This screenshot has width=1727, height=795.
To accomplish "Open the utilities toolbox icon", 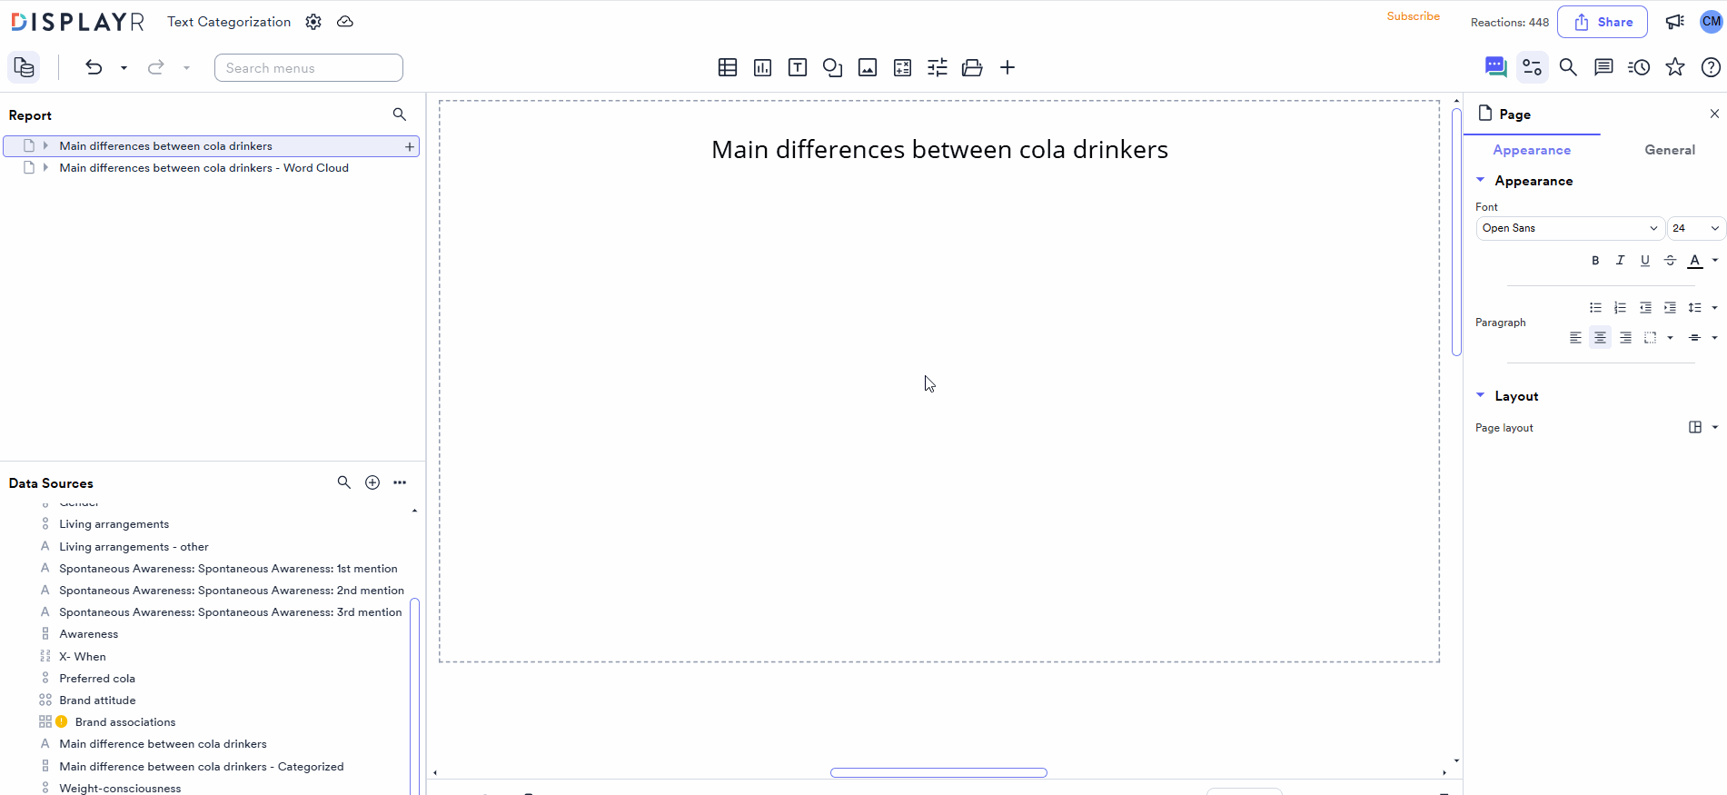I will click(972, 67).
